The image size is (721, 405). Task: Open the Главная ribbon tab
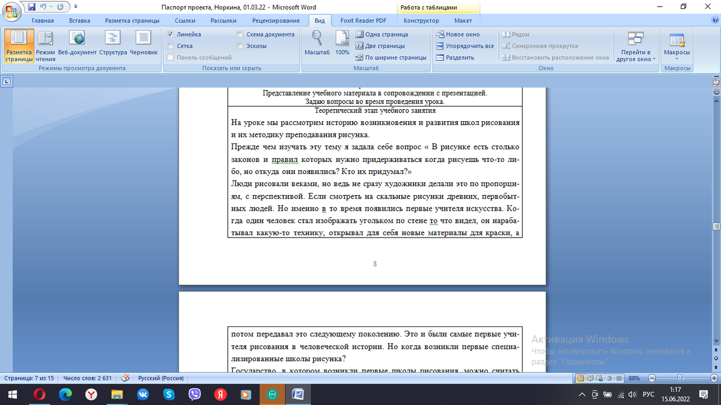[x=43, y=20]
